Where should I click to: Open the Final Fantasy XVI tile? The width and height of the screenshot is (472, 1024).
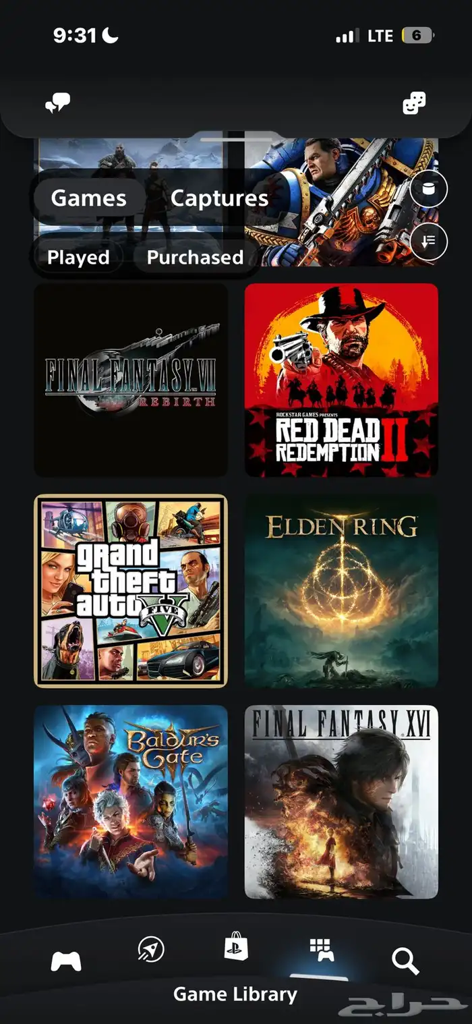(341, 802)
